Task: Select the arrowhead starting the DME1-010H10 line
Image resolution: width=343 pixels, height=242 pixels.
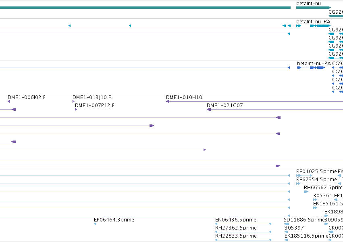Action: click(168, 101)
